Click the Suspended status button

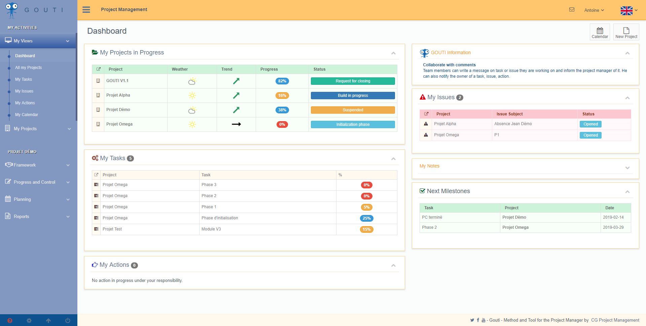tap(353, 110)
